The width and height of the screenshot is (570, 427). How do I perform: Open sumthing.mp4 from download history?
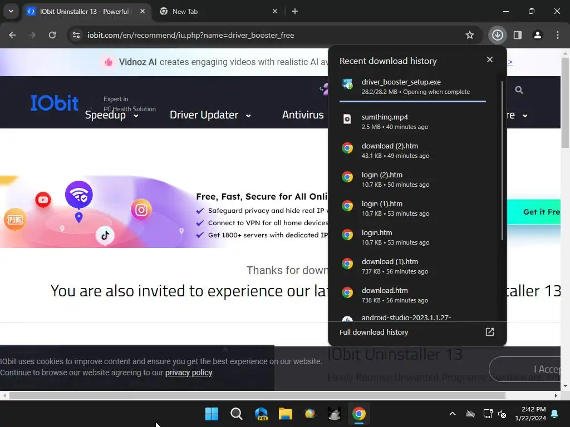[x=412, y=121]
